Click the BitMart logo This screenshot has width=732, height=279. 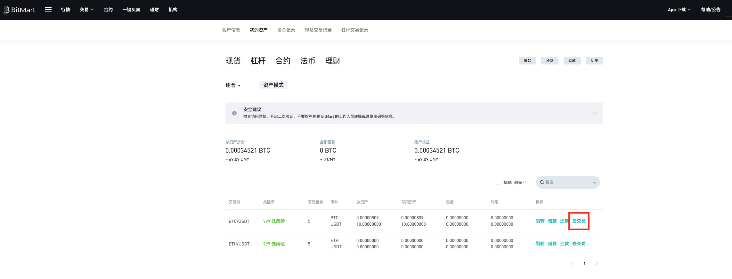click(19, 10)
